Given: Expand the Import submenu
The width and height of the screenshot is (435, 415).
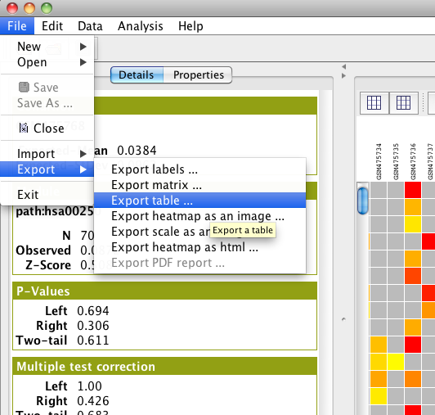Looking at the screenshot, I should (x=47, y=154).
